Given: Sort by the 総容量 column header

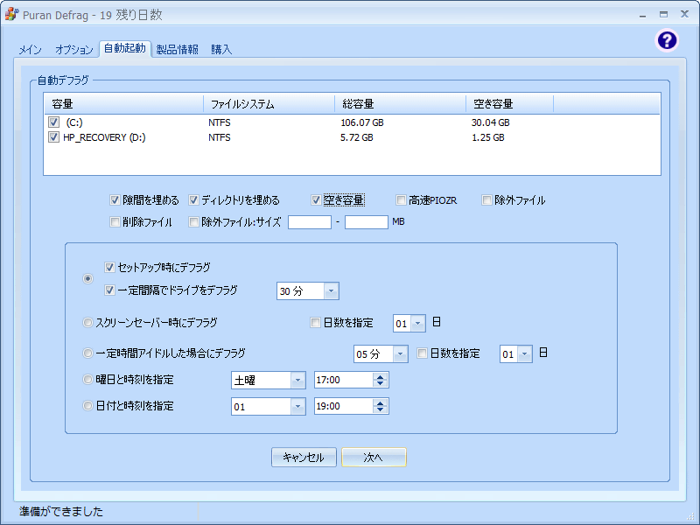Looking at the screenshot, I should pyautogui.click(x=401, y=104).
